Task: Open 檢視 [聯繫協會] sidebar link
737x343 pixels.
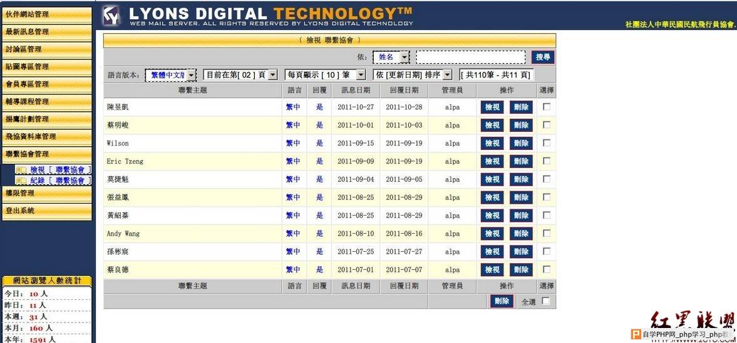Action: pyautogui.click(x=59, y=170)
